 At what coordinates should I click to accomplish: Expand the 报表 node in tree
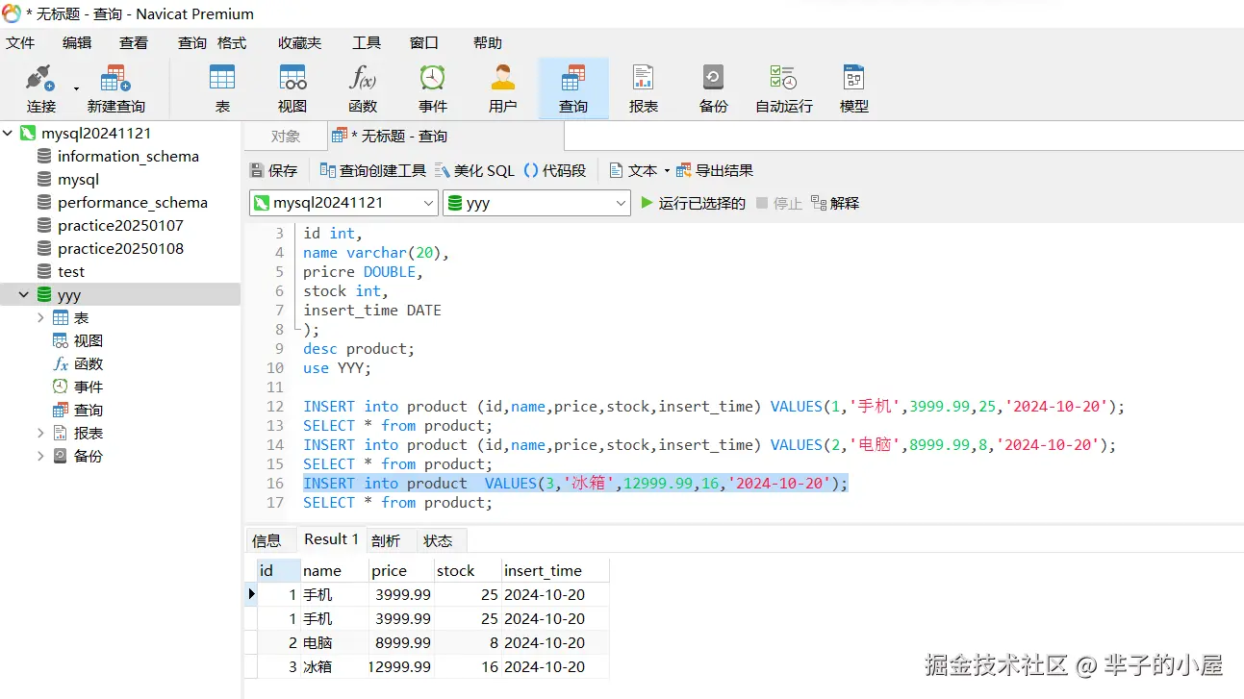click(x=40, y=433)
